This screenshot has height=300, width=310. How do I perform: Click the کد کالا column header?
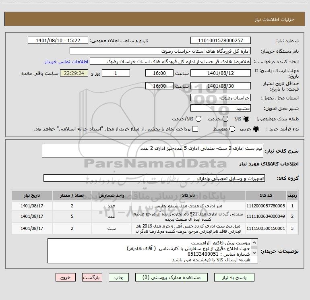[x=266, y=196]
